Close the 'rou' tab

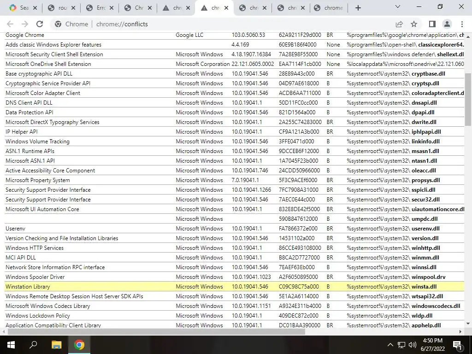pyautogui.click(x=73, y=8)
